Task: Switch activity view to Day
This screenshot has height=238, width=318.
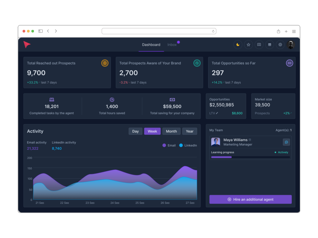Action: [x=135, y=131]
